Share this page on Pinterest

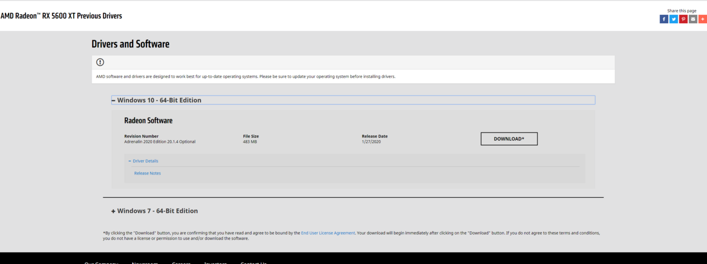coord(683,19)
